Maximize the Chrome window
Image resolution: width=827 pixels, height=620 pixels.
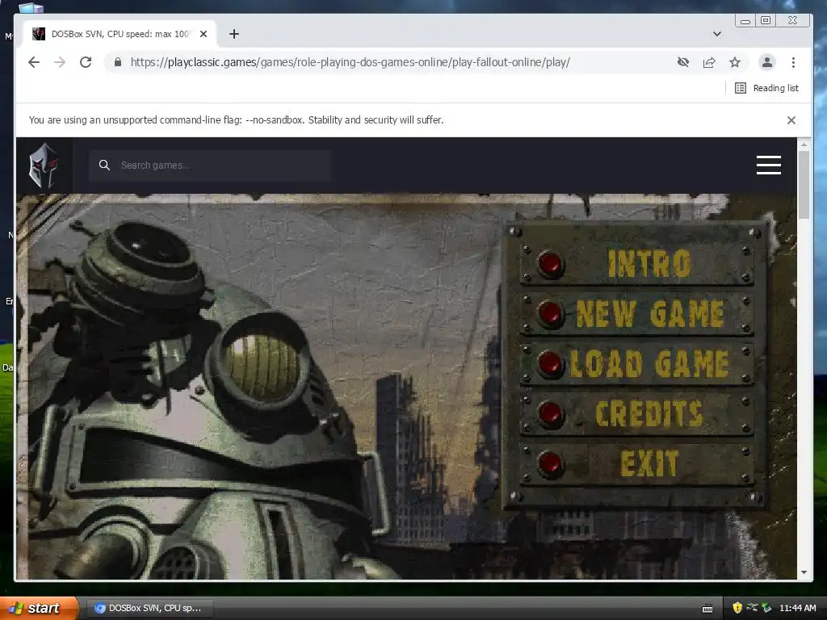coord(766,20)
